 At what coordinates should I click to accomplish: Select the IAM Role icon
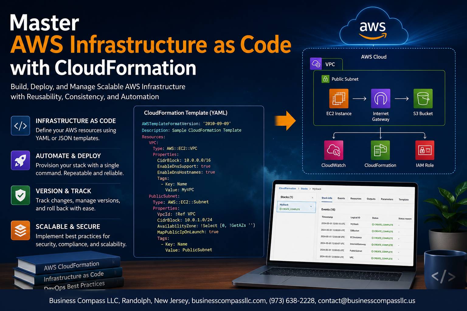[425, 150]
